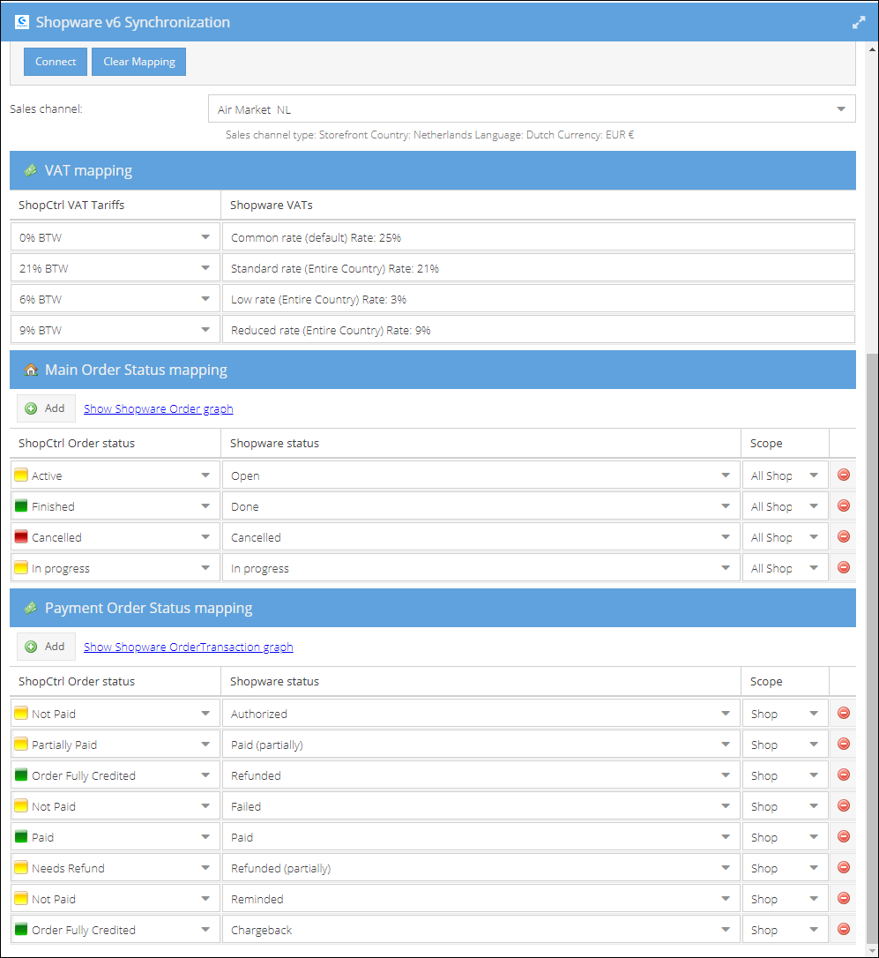Delete the Failed payment mapping row

[x=843, y=806]
